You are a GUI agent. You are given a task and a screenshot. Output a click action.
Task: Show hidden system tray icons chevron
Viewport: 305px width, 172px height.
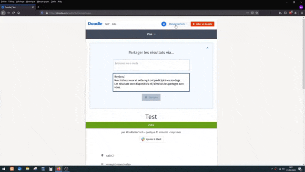(x=272, y=169)
